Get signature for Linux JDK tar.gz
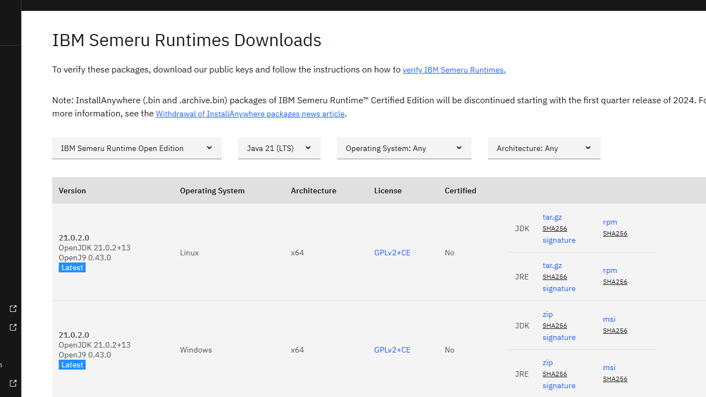This screenshot has width=706, height=397. click(559, 240)
